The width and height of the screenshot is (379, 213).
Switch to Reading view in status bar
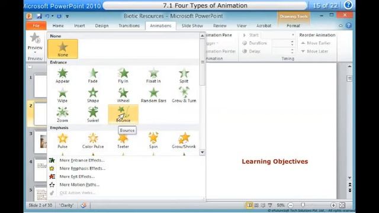(x=263, y=205)
